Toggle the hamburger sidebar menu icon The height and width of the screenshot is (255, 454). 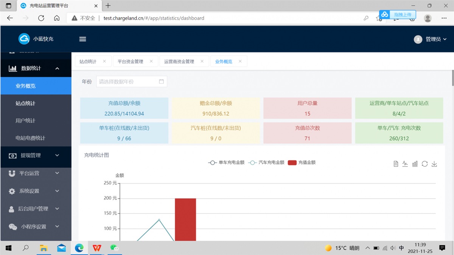[x=82, y=39]
